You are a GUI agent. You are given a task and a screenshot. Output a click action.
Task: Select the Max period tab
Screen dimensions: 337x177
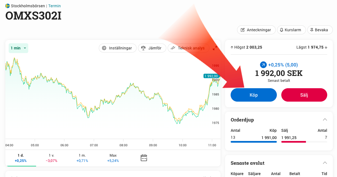(x=113, y=158)
